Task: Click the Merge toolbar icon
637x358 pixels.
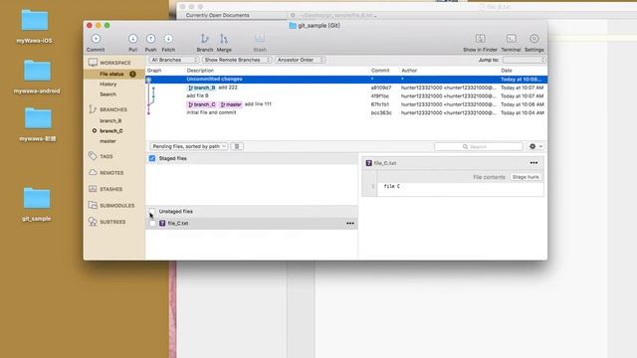Action: (x=224, y=39)
